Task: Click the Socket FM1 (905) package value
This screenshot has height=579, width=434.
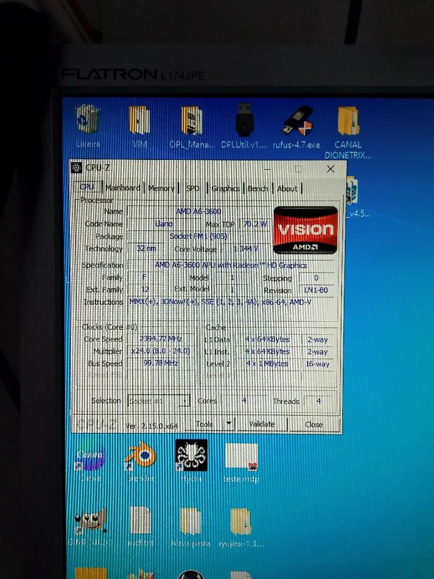Action: 198,236
